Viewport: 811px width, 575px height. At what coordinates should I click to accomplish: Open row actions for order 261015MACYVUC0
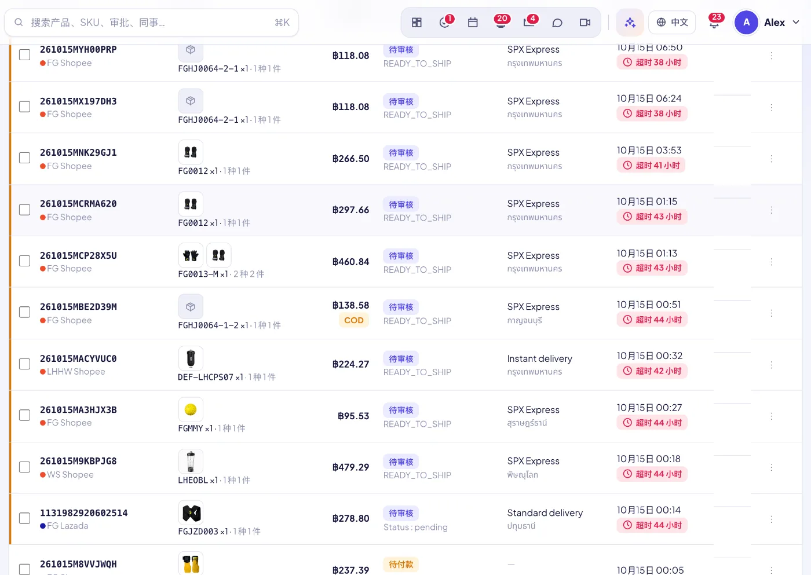[x=771, y=365]
